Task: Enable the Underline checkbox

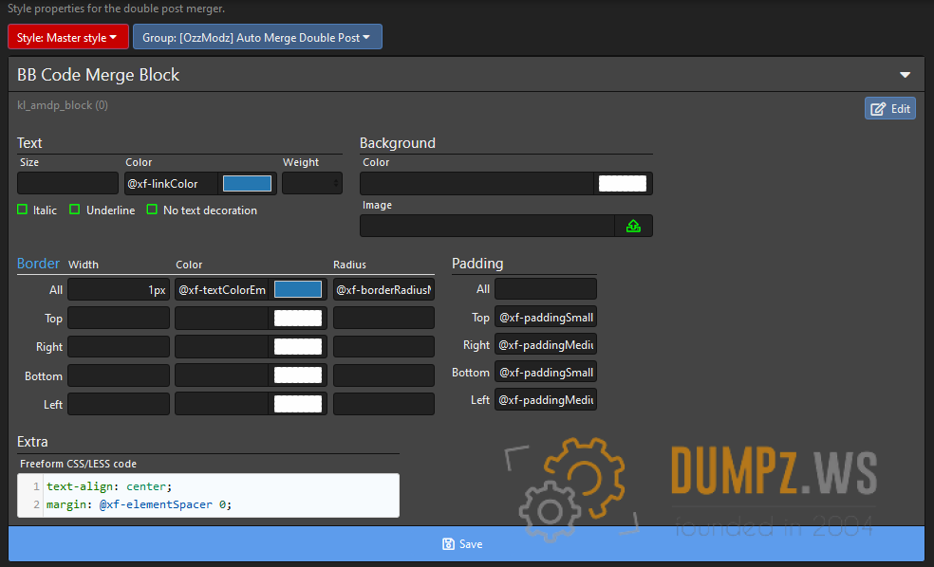Action: 75,210
